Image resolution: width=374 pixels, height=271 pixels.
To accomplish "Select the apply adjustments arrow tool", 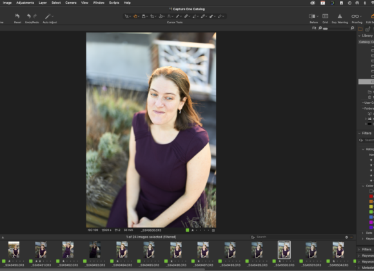I will [211, 16].
